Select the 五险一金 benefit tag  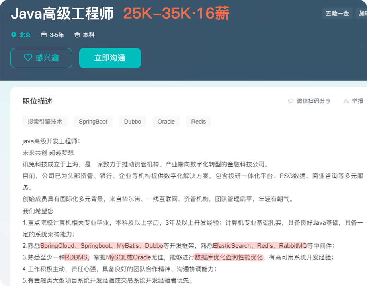[337, 13]
